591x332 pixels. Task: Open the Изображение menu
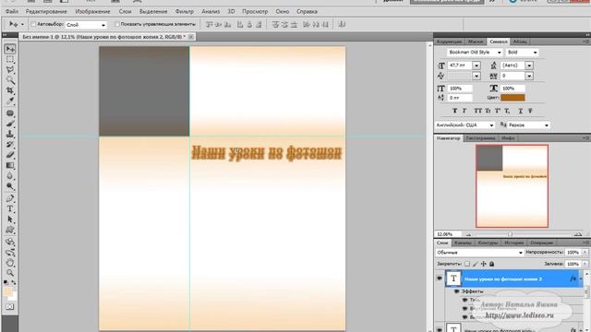pos(92,12)
